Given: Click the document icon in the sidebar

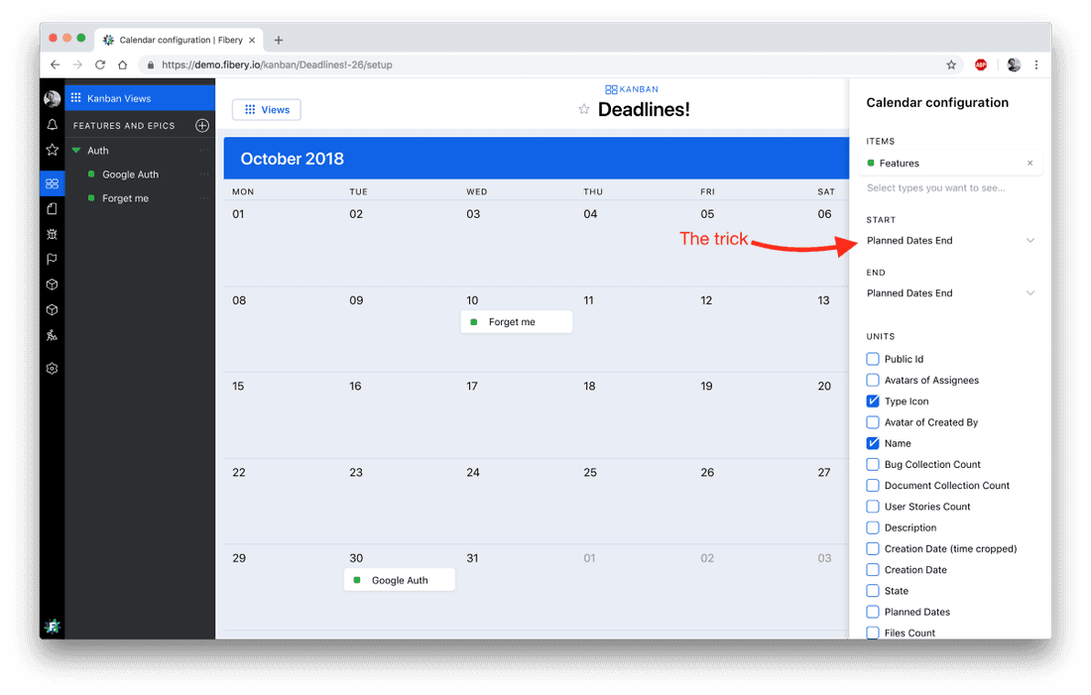Looking at the screenshot, I should point(52,209).
